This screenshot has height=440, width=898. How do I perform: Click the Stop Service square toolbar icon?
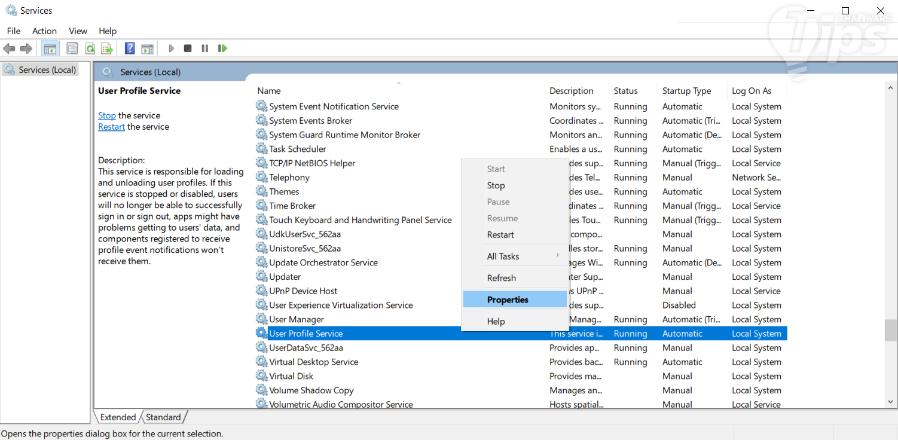click(188, 48)
